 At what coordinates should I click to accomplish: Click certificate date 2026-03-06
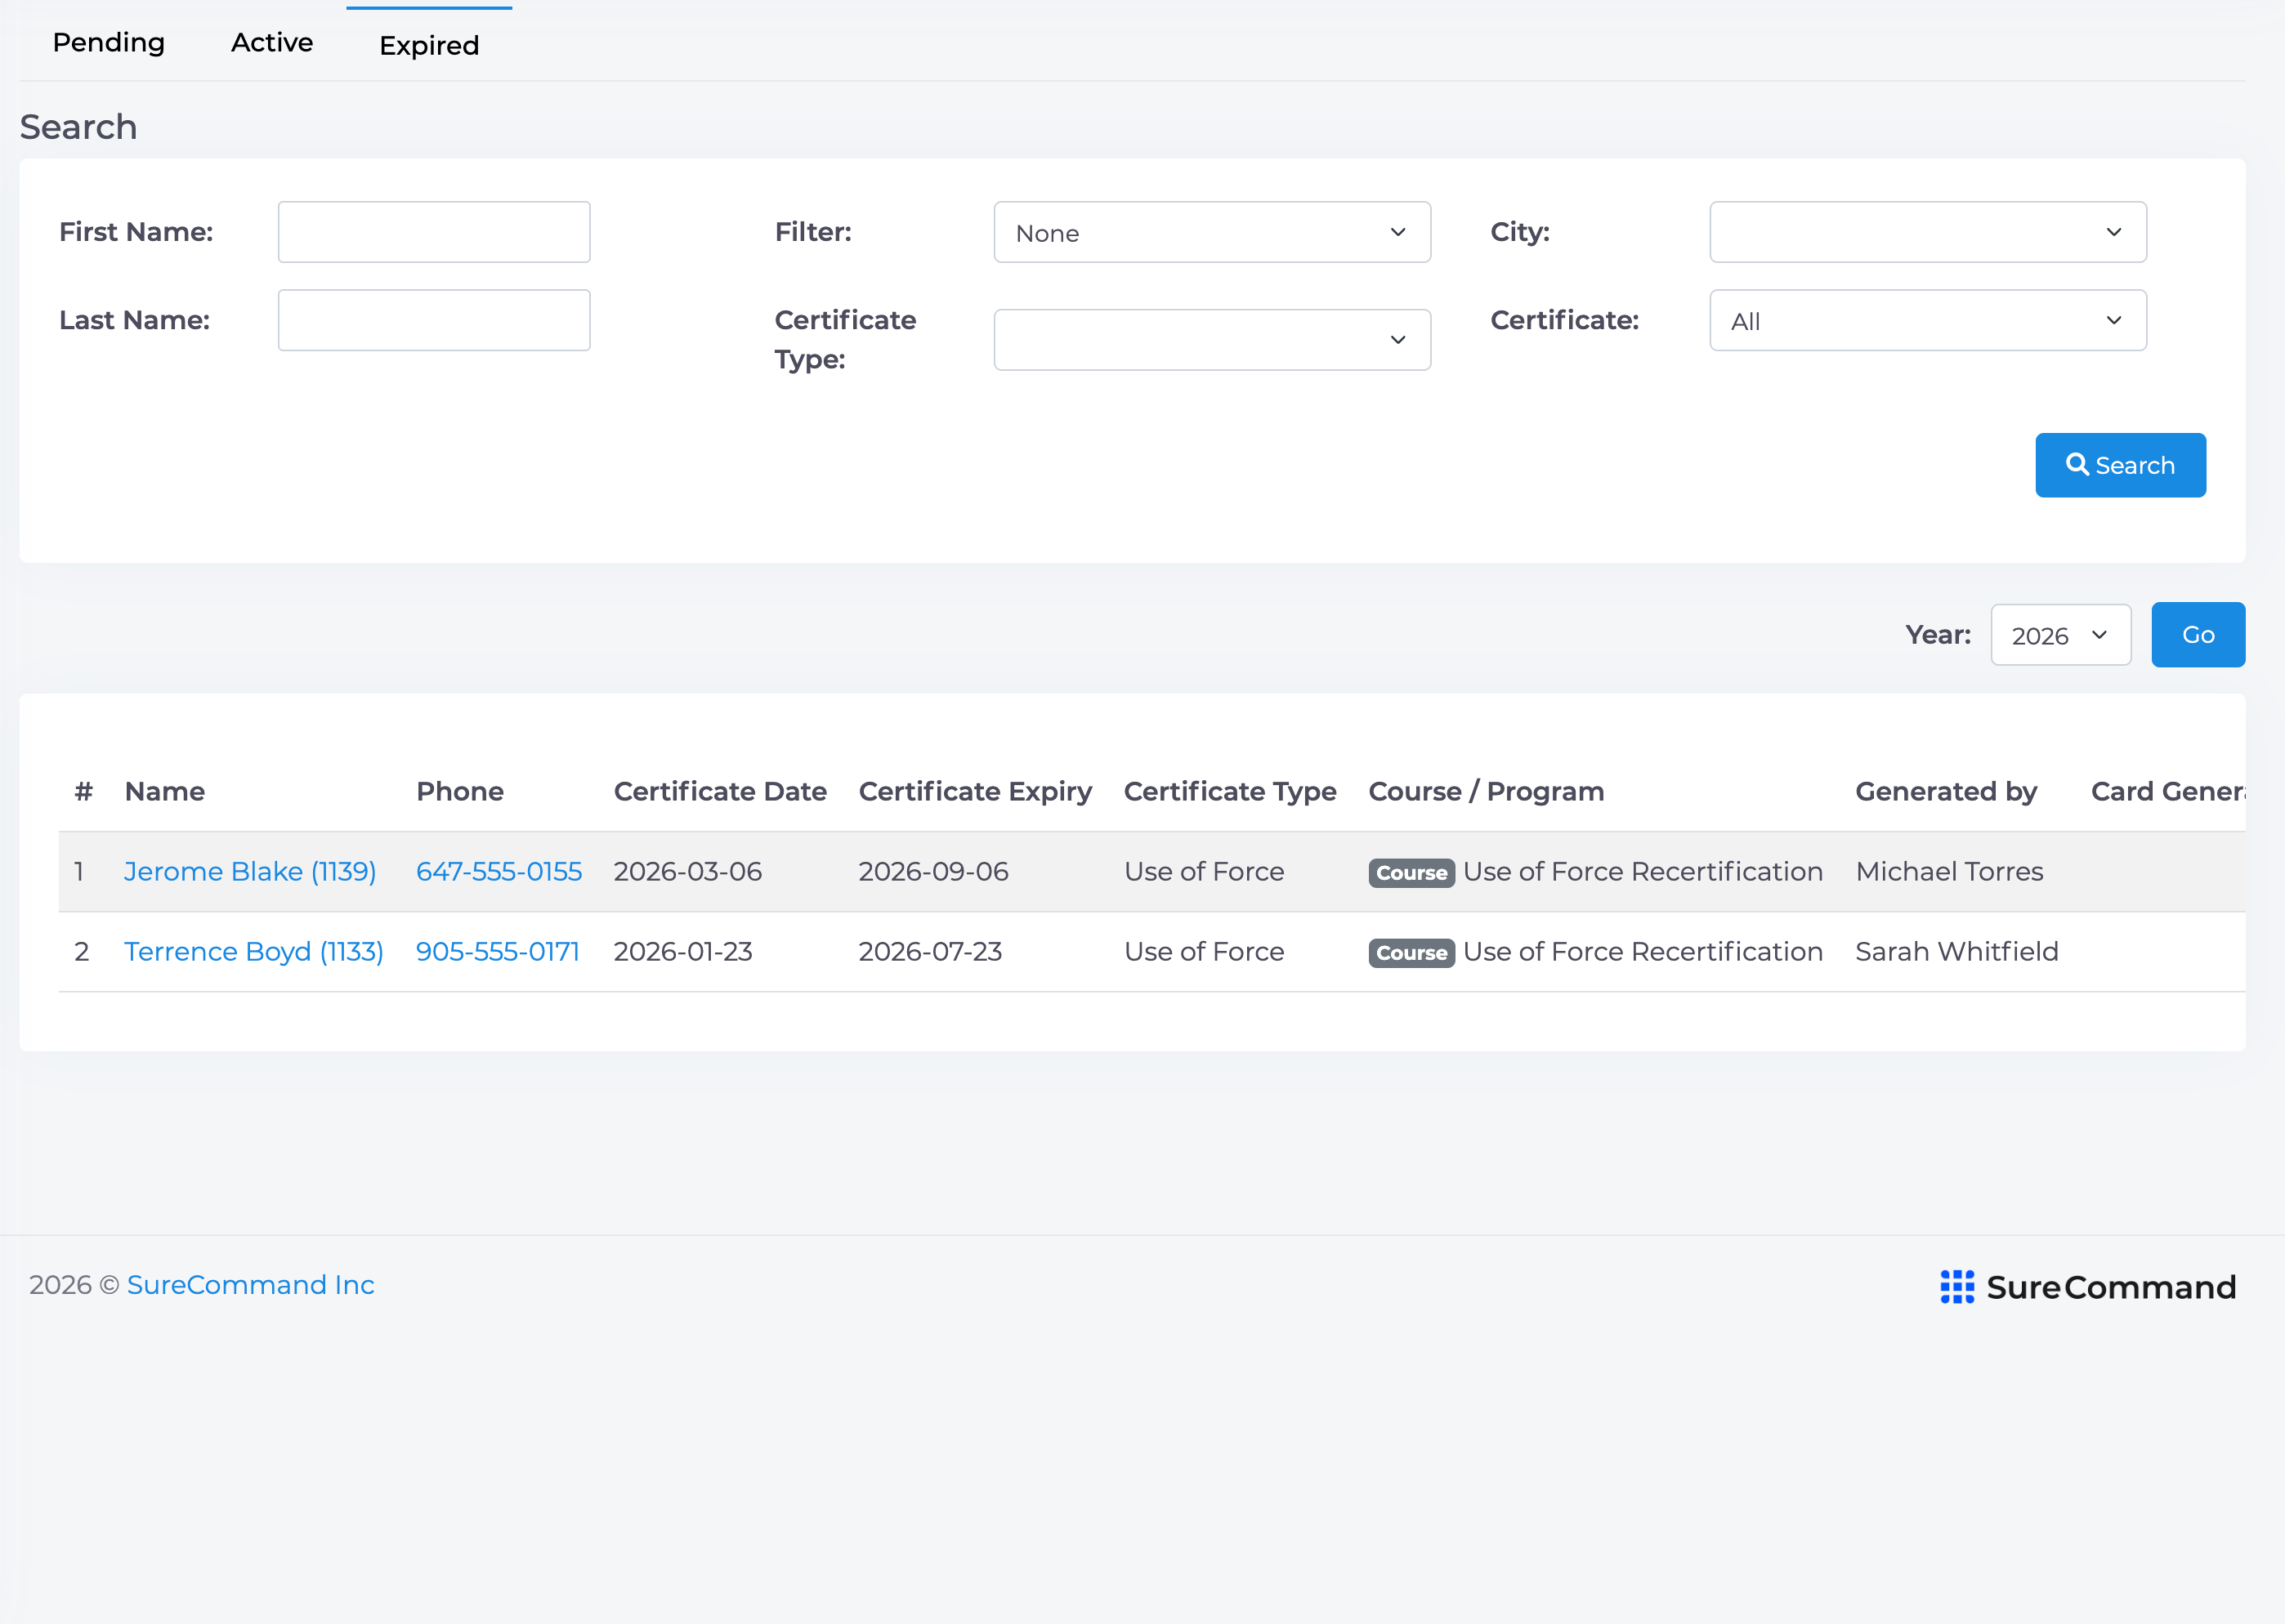[687, 872]
